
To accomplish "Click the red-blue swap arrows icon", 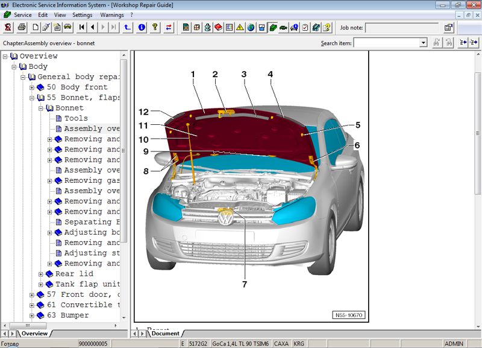I will tap(169, 27).
